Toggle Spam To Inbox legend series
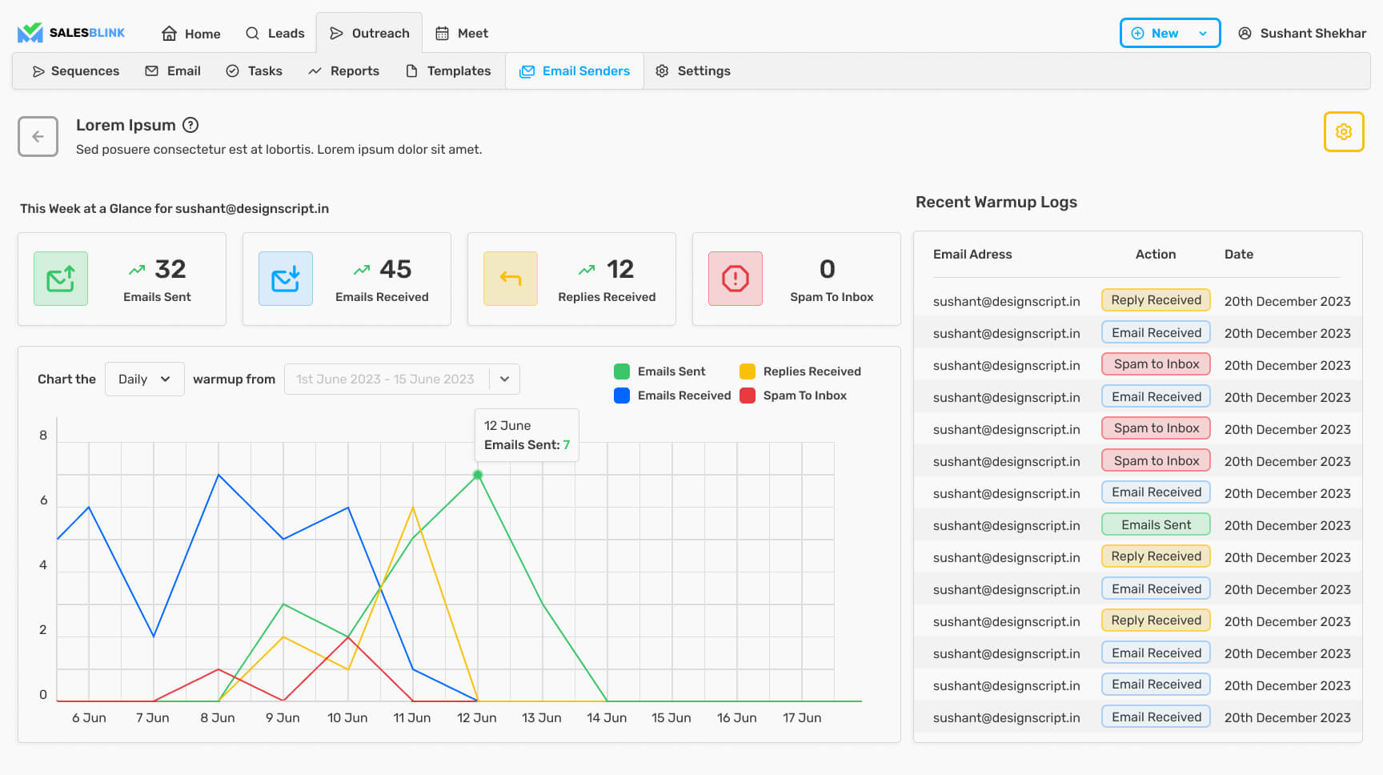This screenshot has width=1383, height=775. [x=794, y=396]
